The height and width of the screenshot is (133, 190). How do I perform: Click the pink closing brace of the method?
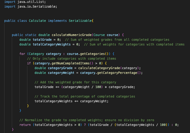click(x=13, y=130)
